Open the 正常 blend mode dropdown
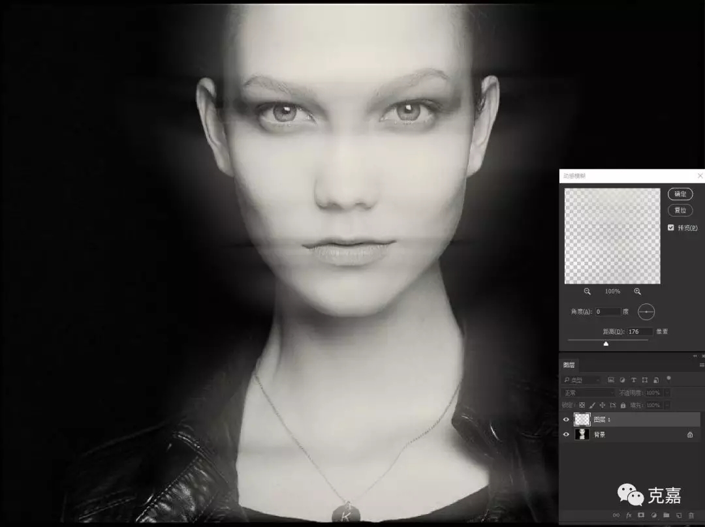 (589, 392)
